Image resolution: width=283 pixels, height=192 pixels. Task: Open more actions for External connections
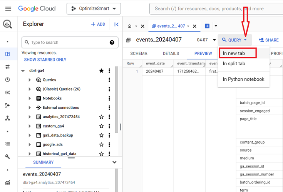pyautogui.click(x=109, y=108)
